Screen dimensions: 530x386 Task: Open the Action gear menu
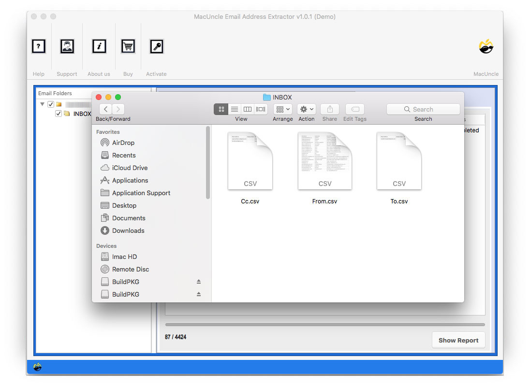pos(306,109)
